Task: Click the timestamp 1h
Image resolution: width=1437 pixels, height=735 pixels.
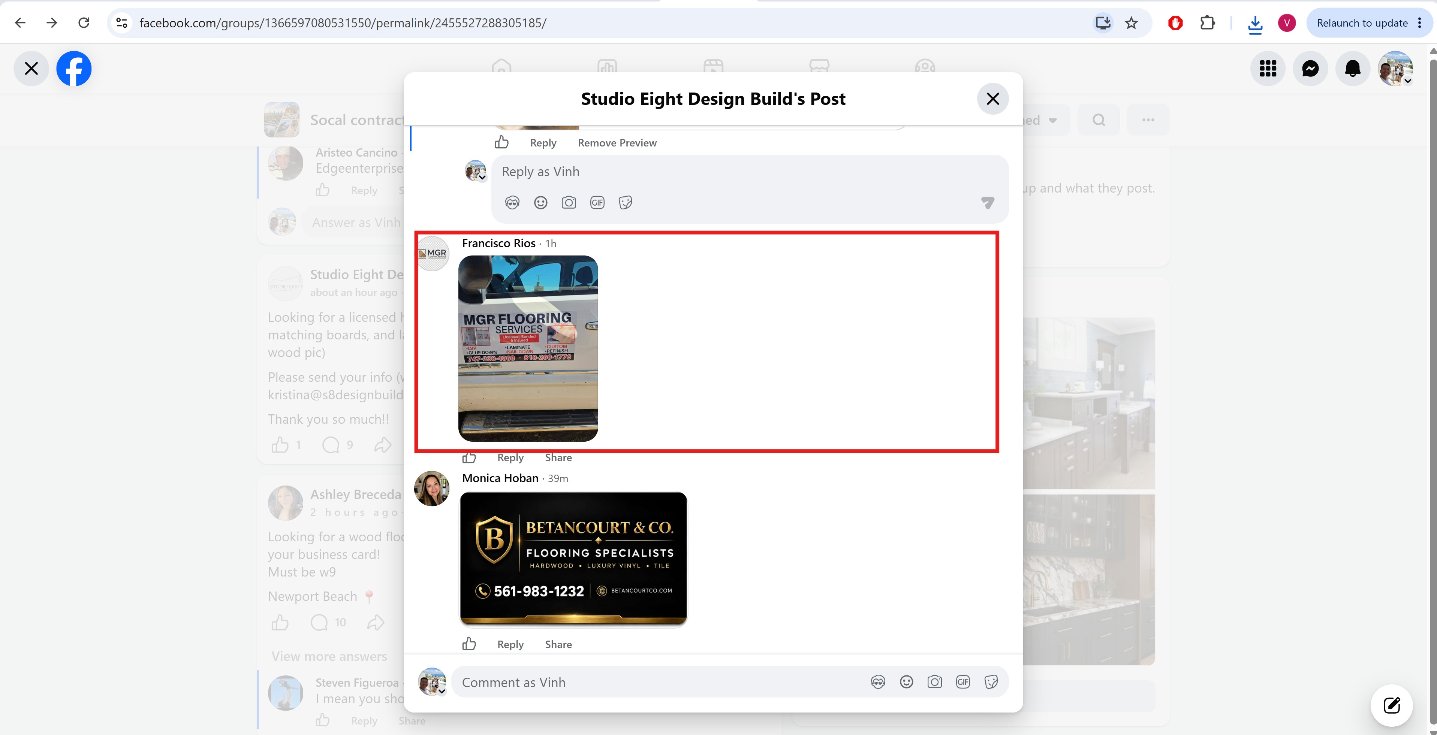Action: click(x=551, y=244)
